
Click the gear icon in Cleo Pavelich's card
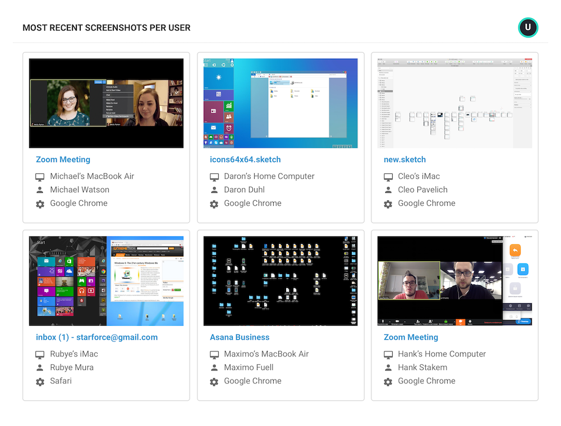(388, 204)
